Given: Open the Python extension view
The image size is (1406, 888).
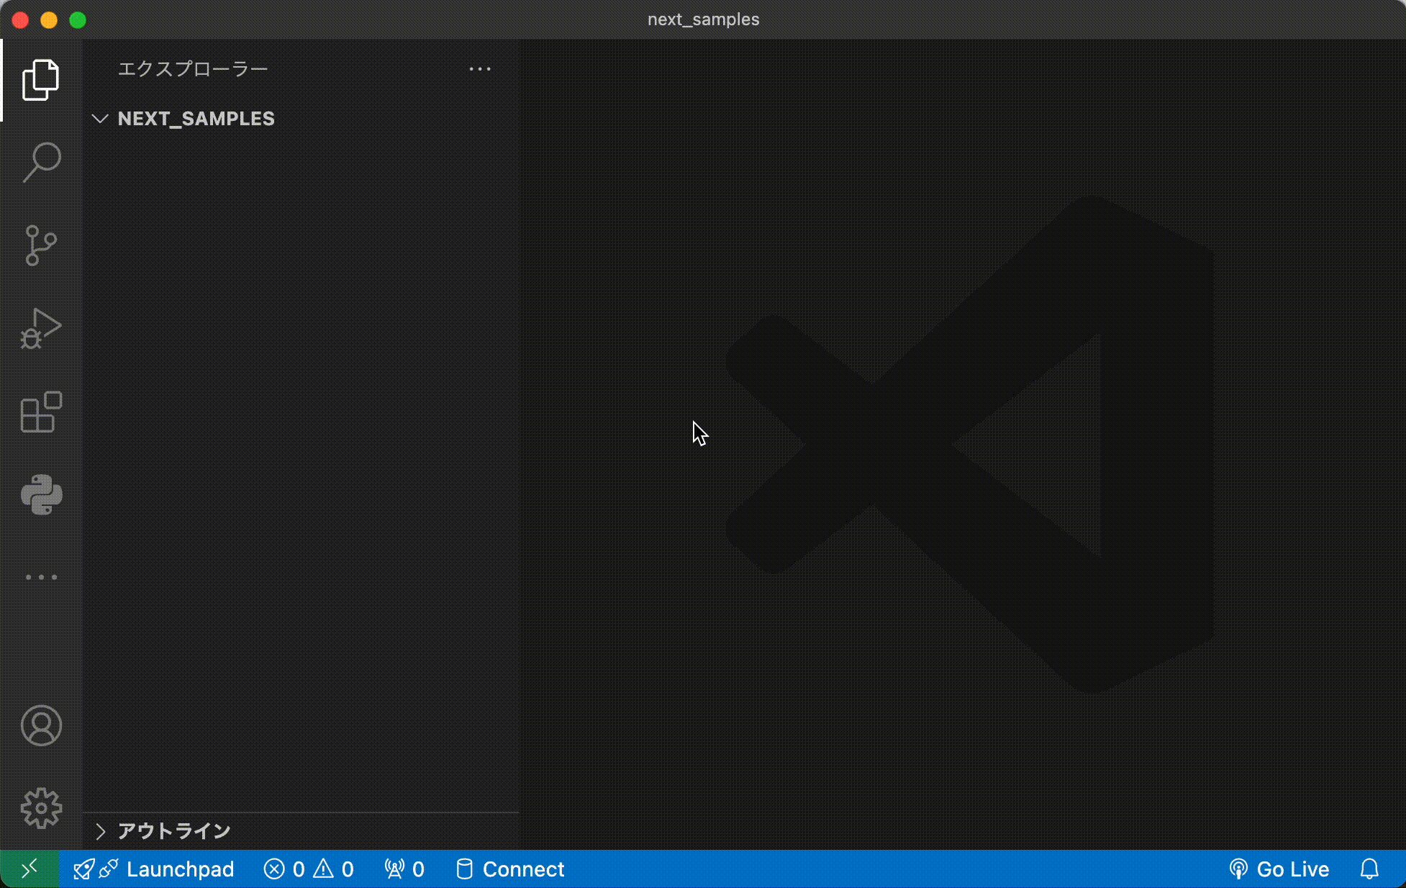Looking at the screenshot, I should [41, 495].
